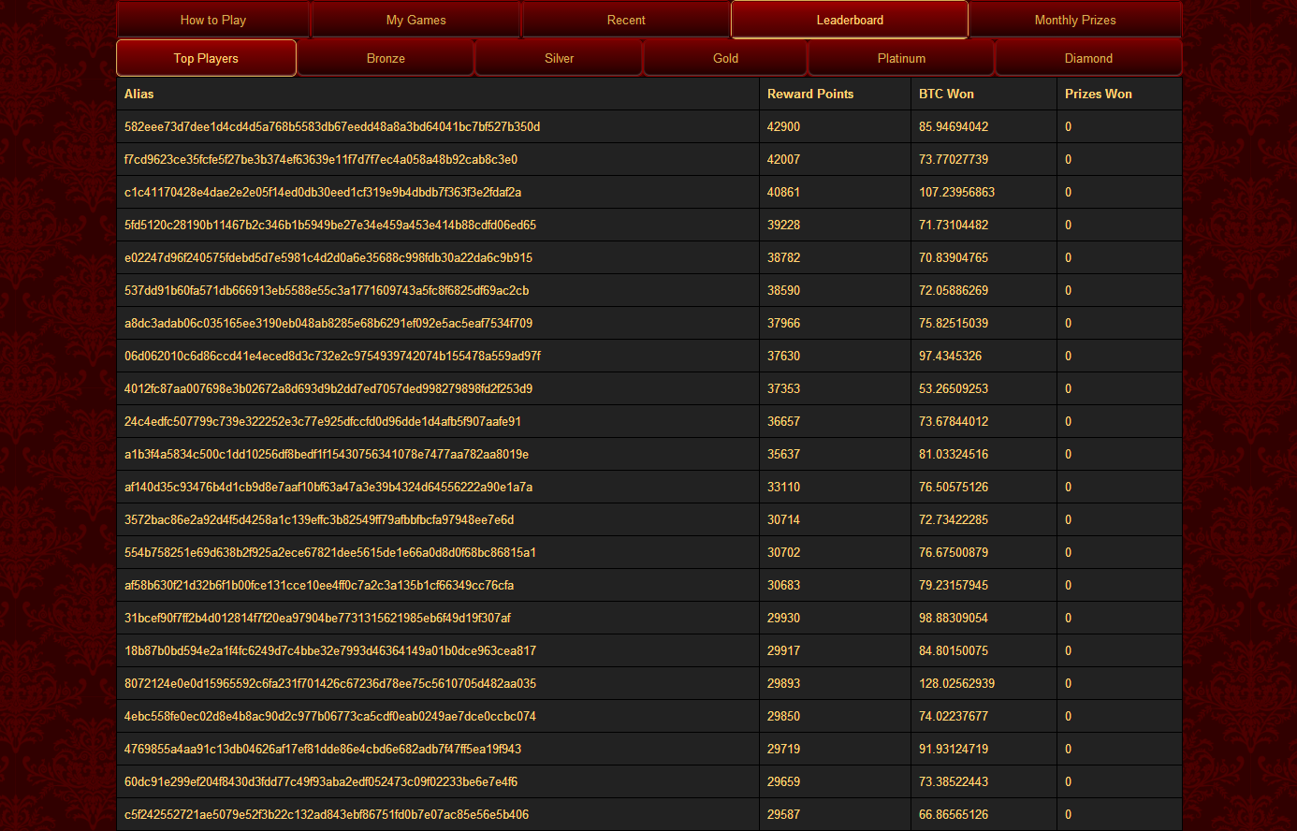Select the Leaderboard tab
This screenshot has width=1297, height=831.
[850, 20]
